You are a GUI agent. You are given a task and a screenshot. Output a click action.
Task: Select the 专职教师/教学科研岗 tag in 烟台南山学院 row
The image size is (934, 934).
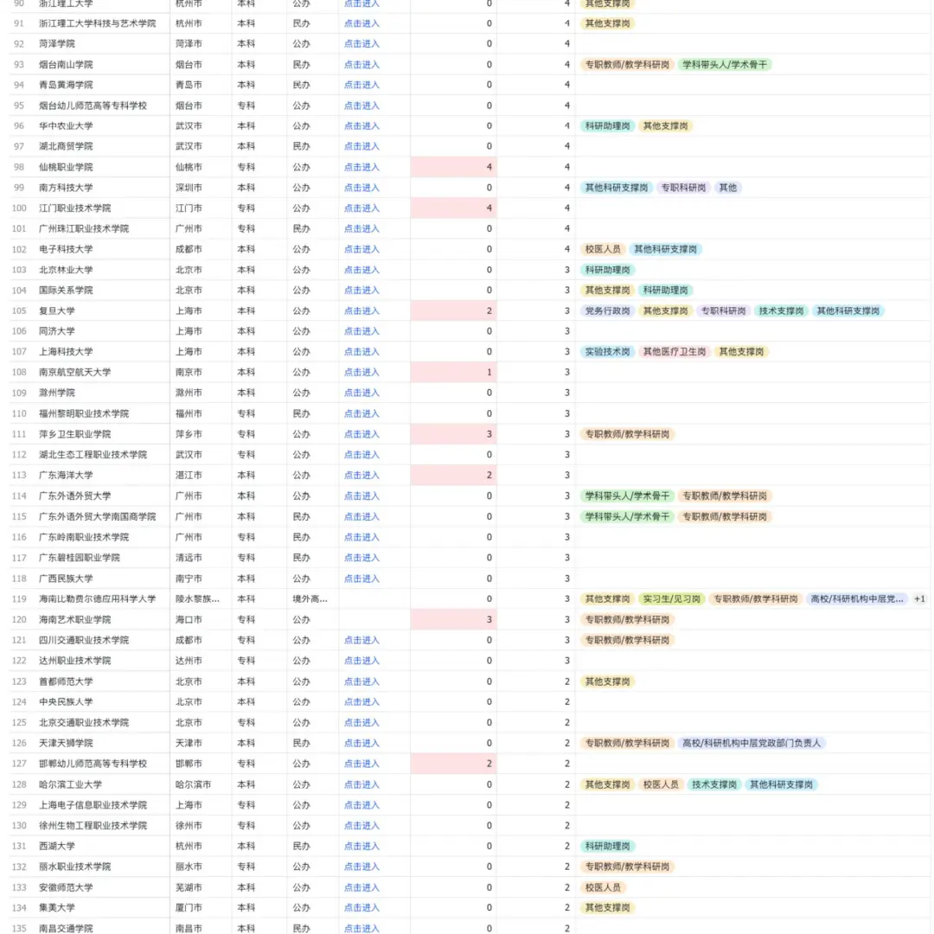[x=627, y=64]
